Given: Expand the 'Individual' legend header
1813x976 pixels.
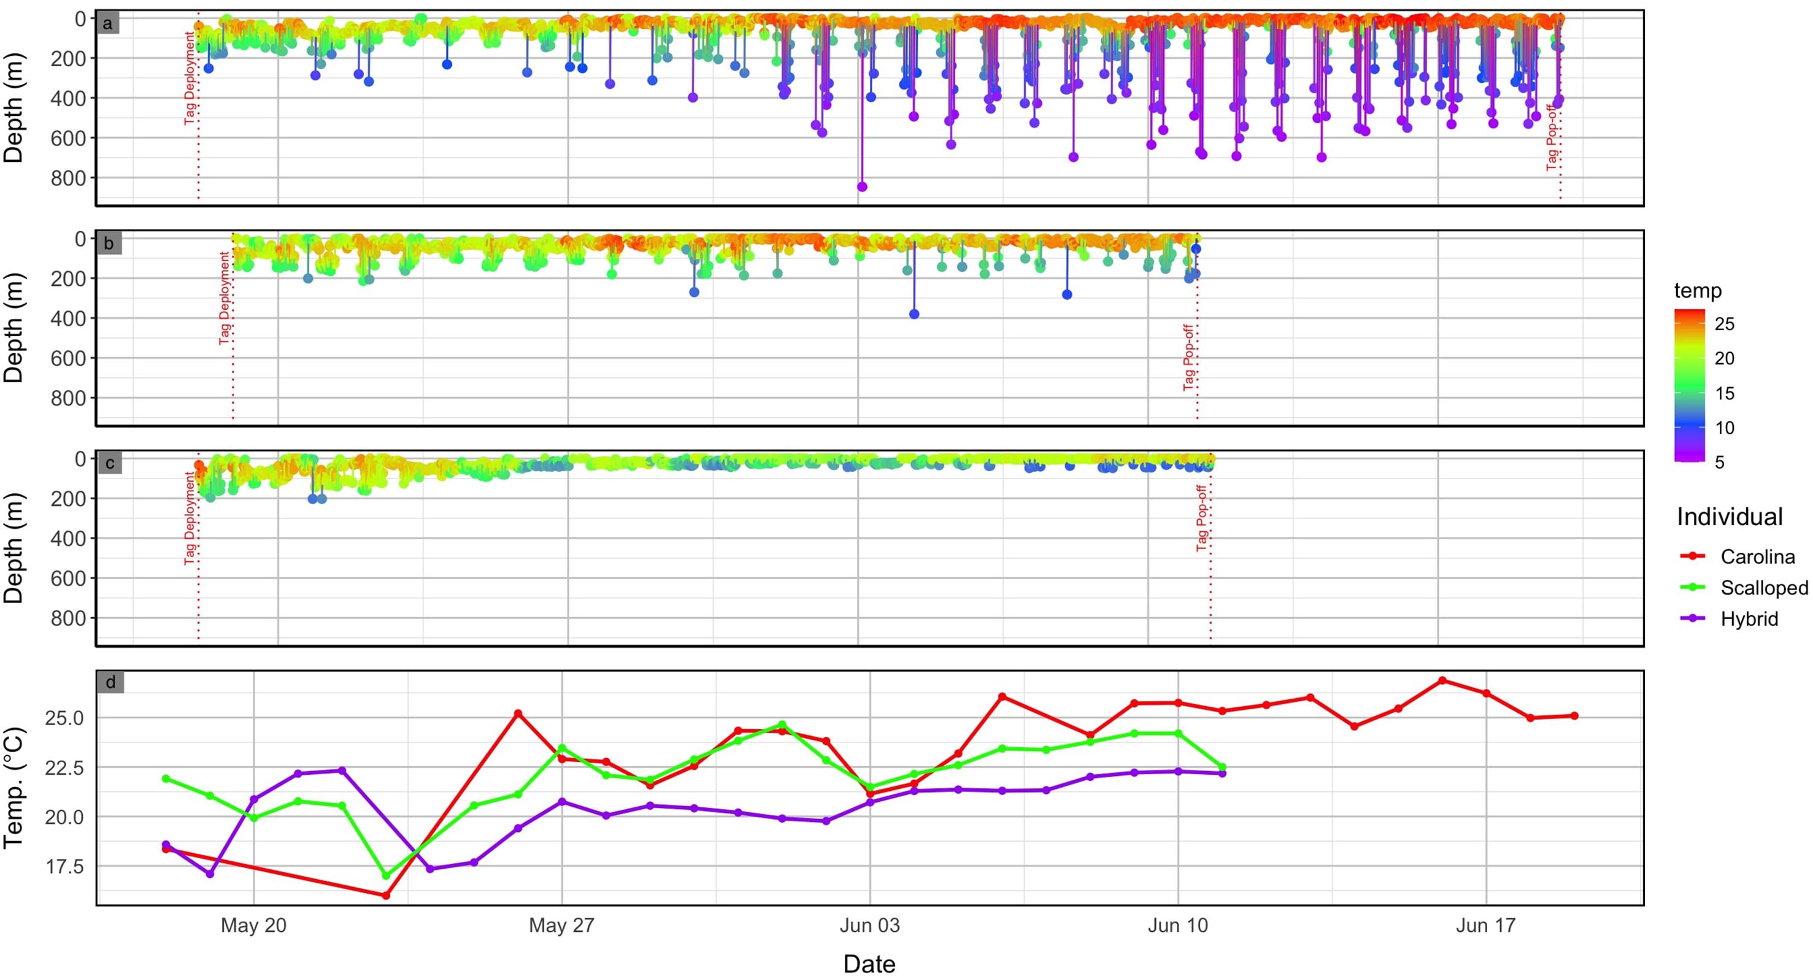Looking at the screenshot, I should (1731, 517).
